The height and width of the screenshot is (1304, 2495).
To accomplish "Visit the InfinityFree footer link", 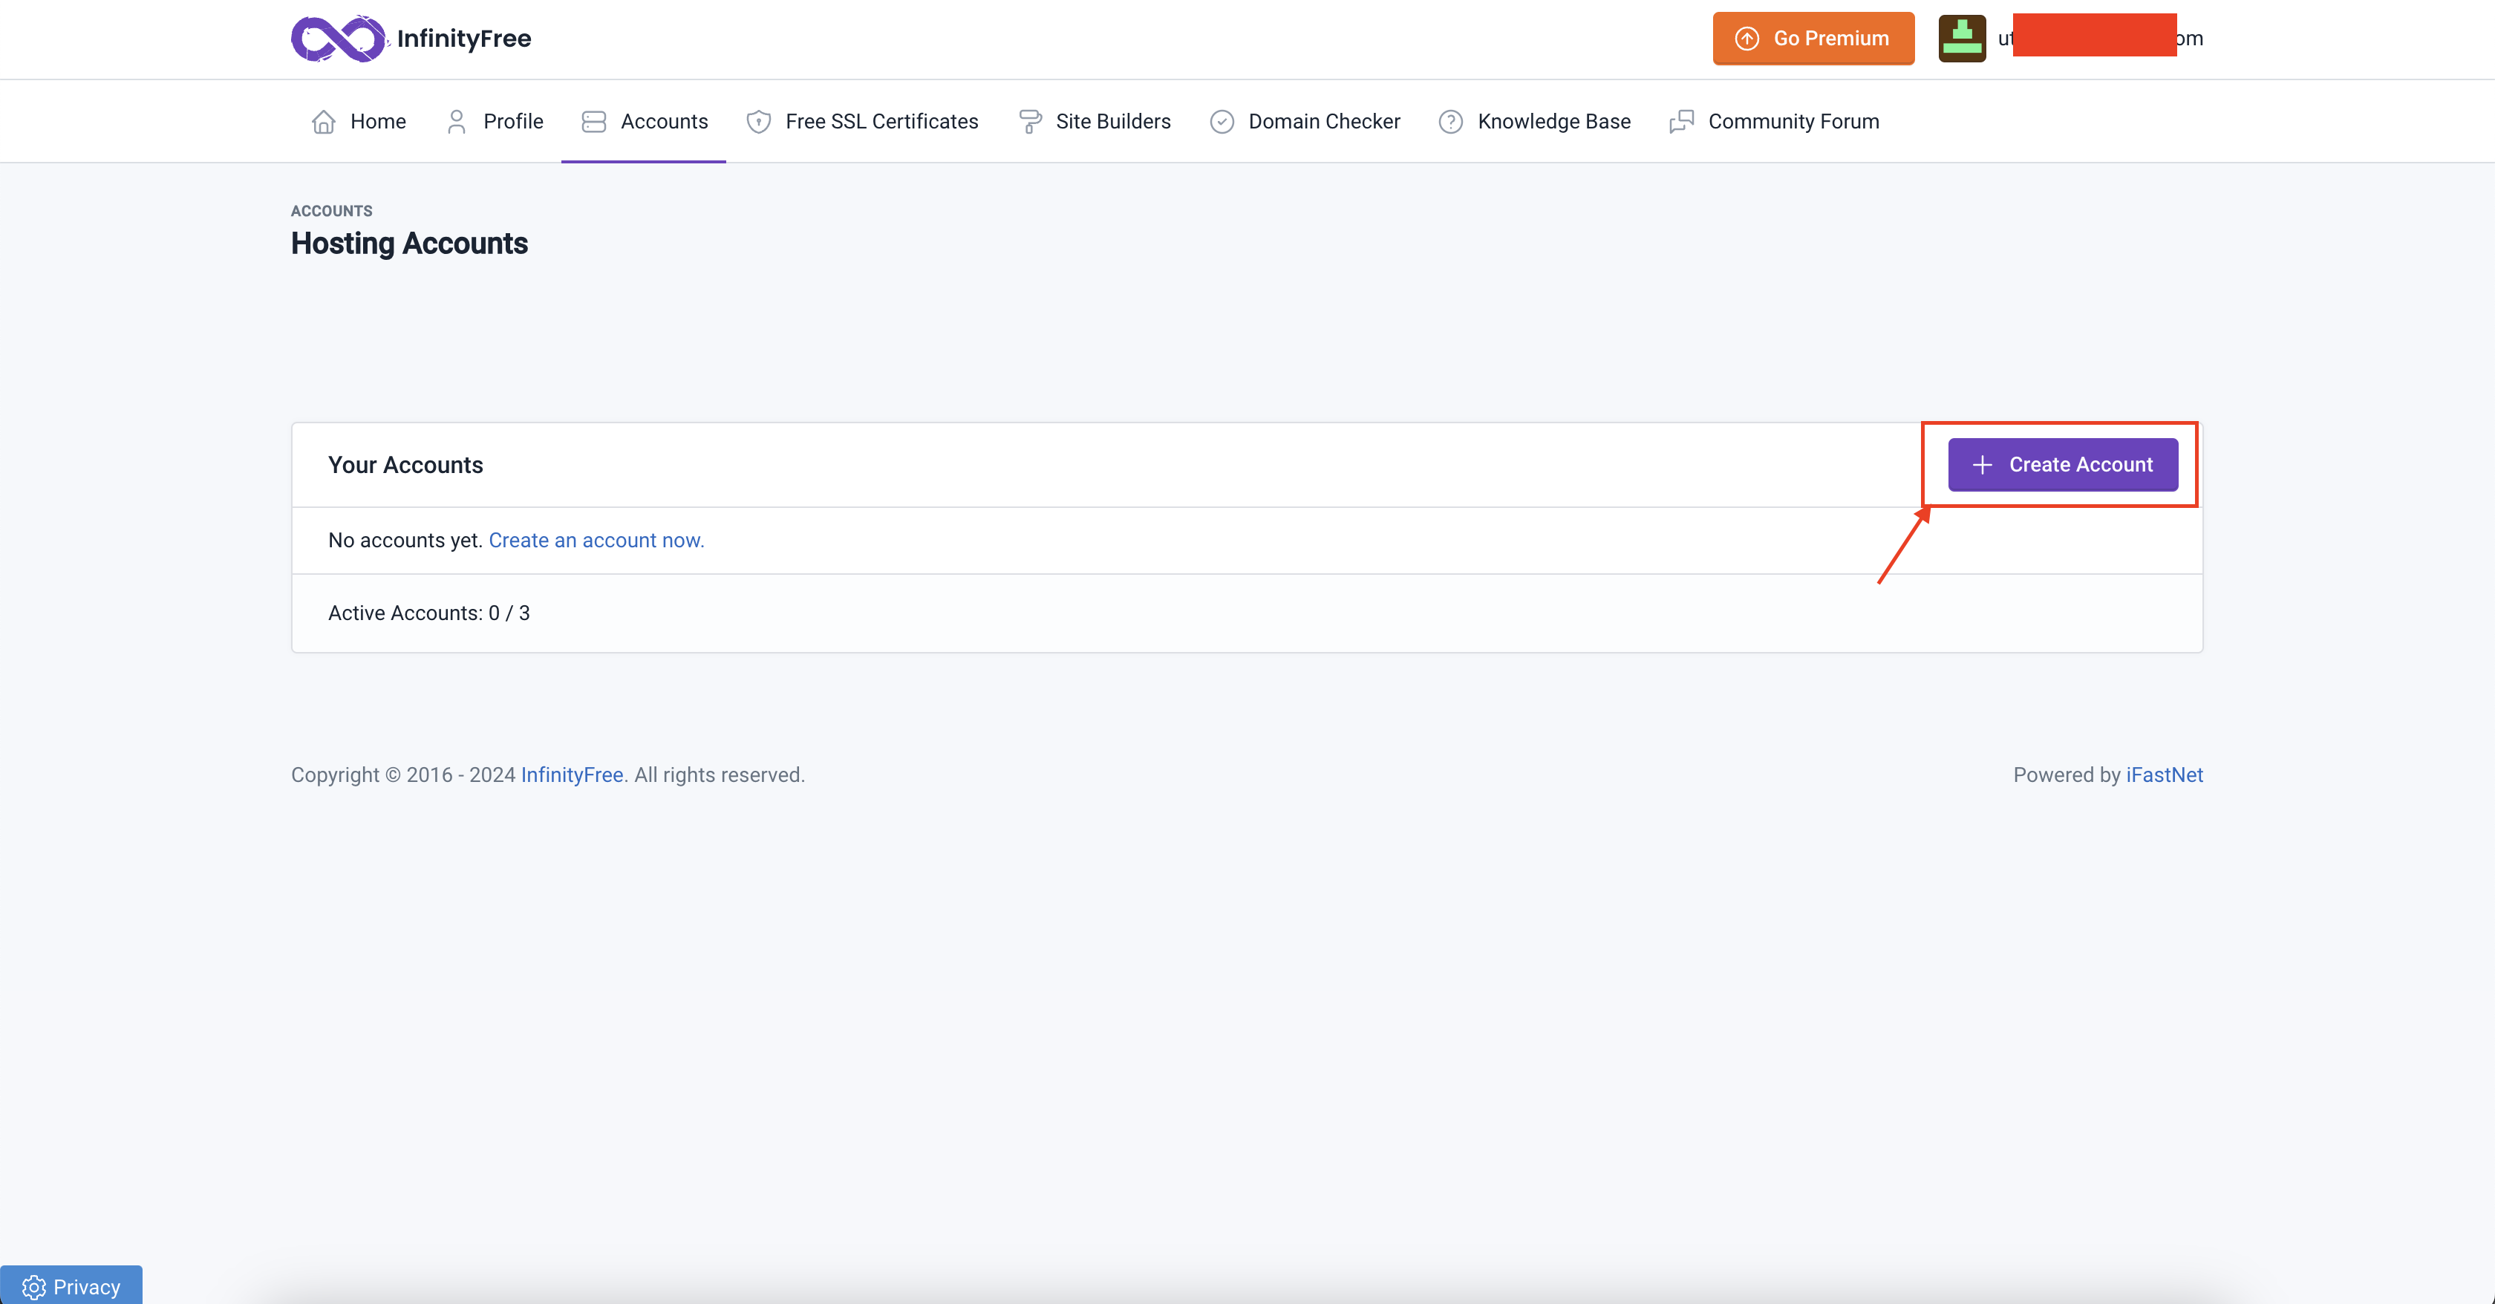I will click(572, 775).
